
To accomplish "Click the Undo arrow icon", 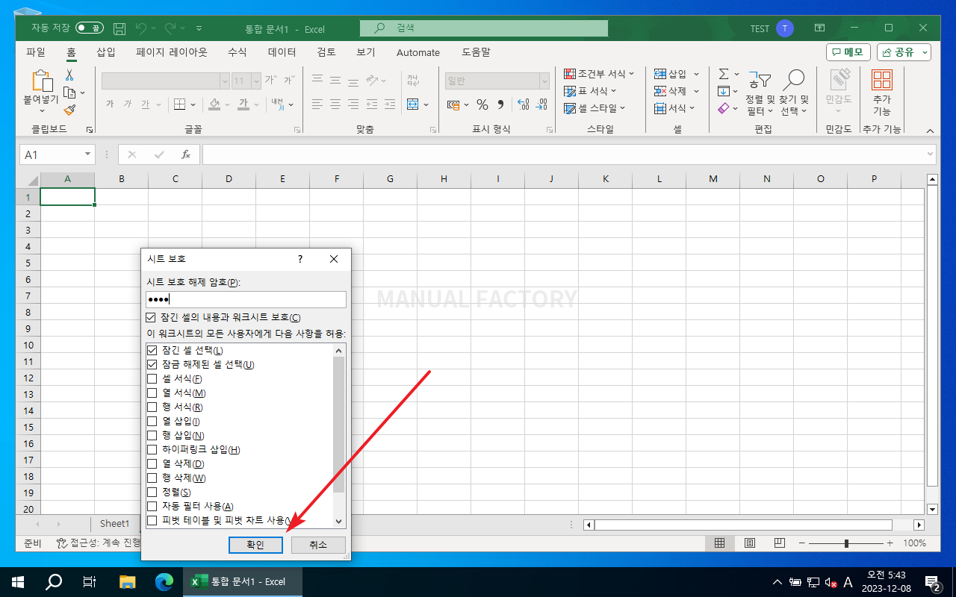I will [141, 28].
